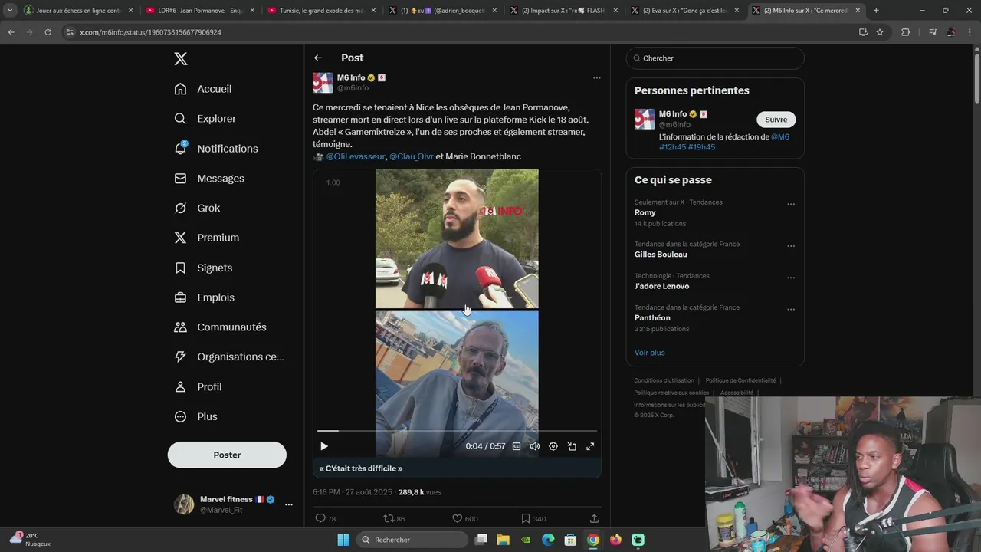
Task: Like the post with heart icon
Action: pyautogui.click(x=457, y=518)
